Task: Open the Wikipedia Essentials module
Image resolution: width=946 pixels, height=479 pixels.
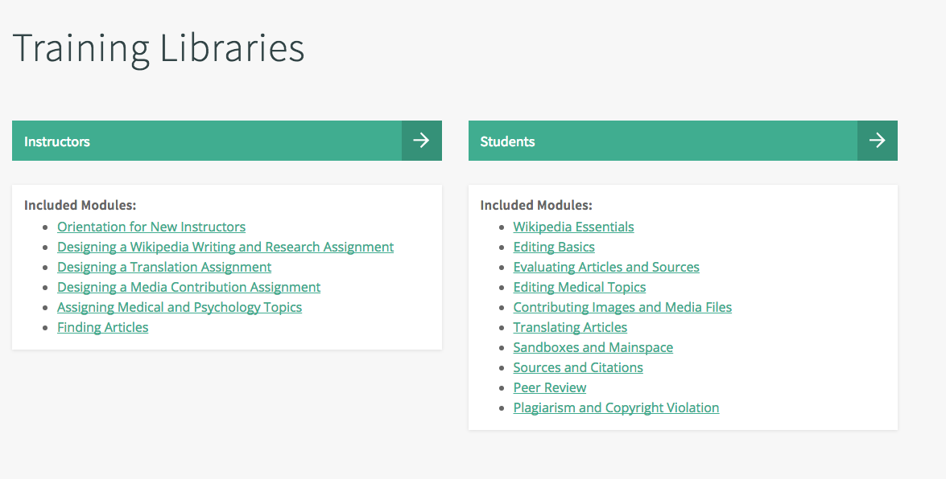Action: (573, 227)
